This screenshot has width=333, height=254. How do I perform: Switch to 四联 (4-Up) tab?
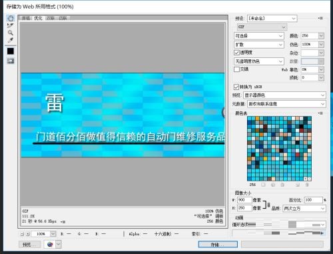coord(63,18)
